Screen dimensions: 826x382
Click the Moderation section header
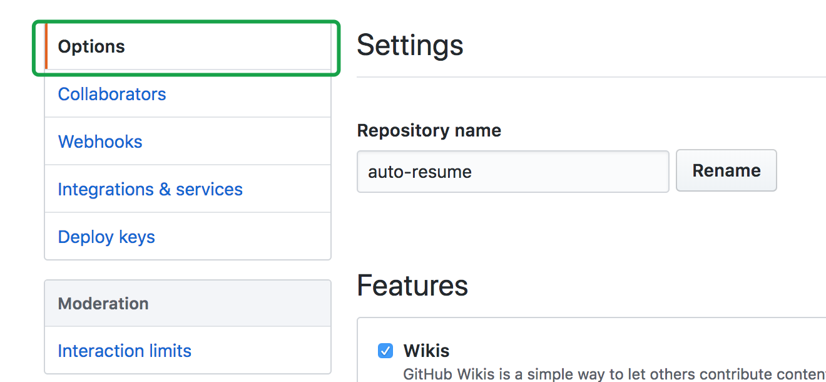[x=103, y=304]
